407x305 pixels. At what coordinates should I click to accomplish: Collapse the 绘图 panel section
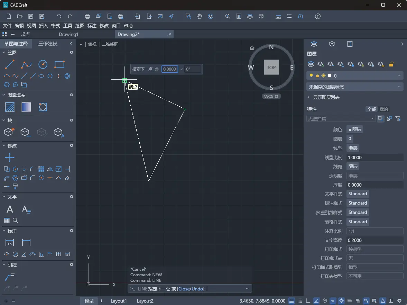[4, 53]
